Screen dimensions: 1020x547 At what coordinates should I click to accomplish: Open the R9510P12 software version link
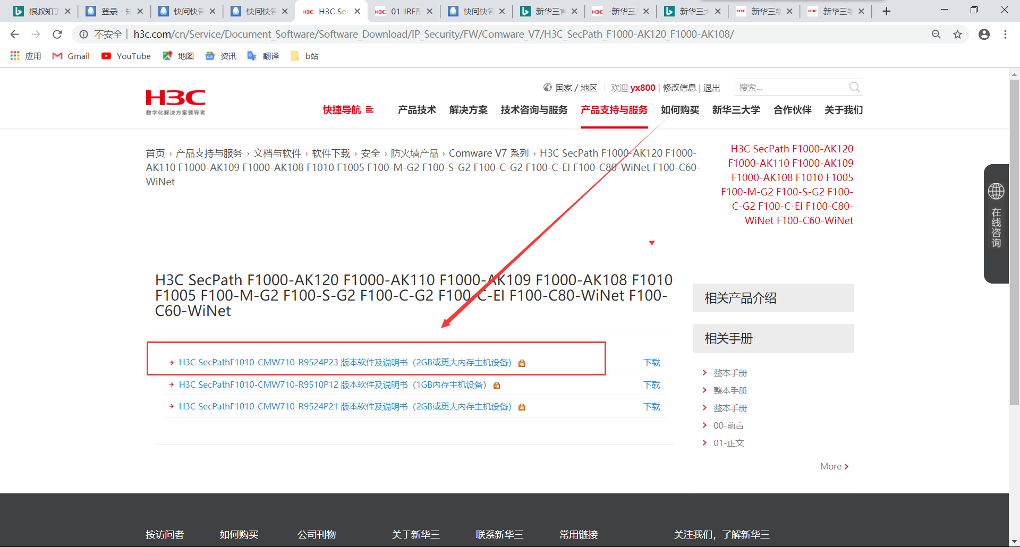coord(333,385)
